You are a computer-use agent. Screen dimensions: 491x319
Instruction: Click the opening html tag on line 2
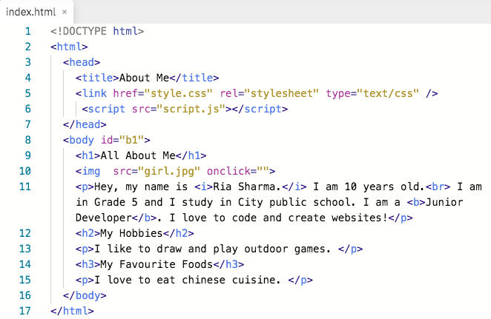69,47
